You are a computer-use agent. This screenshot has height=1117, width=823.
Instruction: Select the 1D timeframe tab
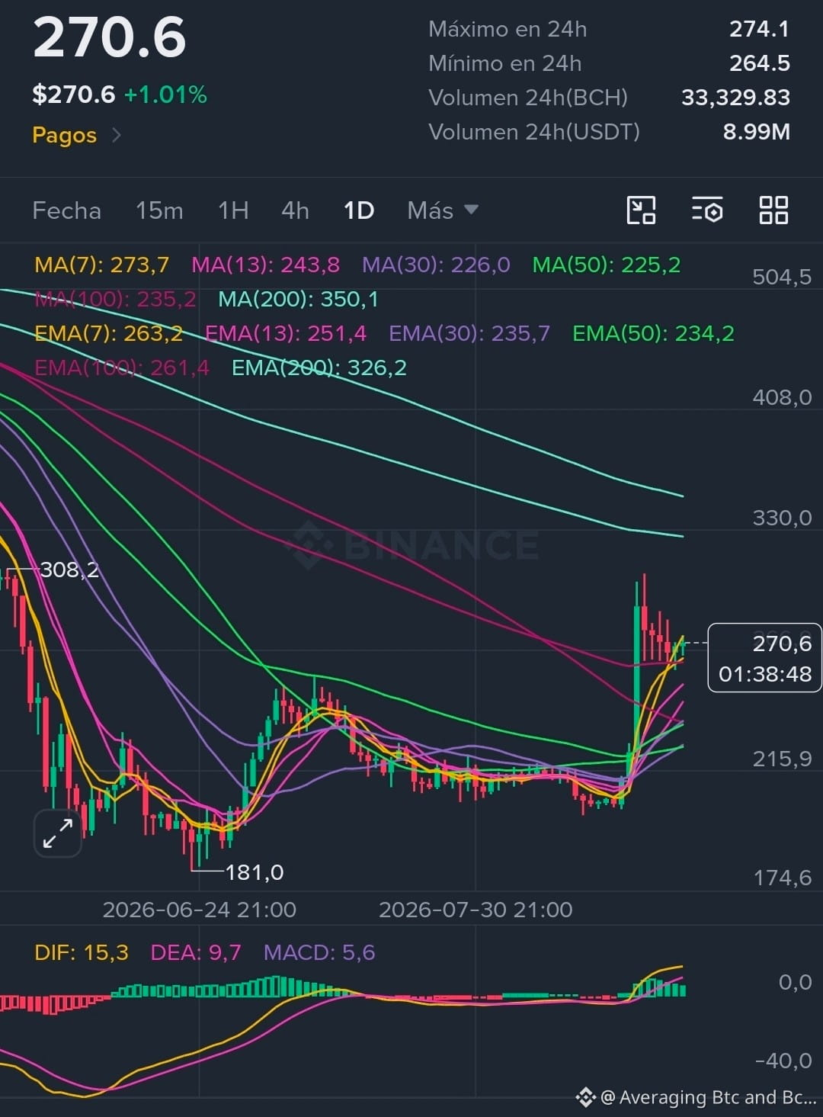pyautogui.click(x=359, y=210)
